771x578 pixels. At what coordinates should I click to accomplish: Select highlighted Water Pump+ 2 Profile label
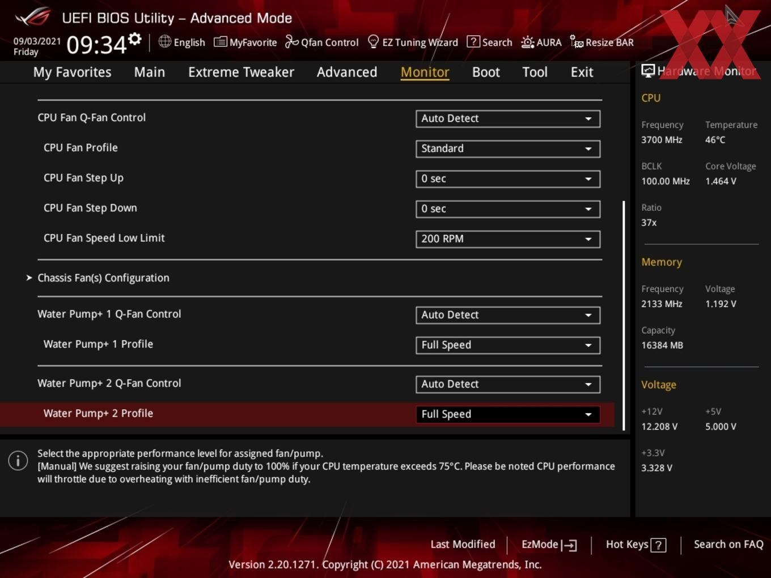coord(98,413)
